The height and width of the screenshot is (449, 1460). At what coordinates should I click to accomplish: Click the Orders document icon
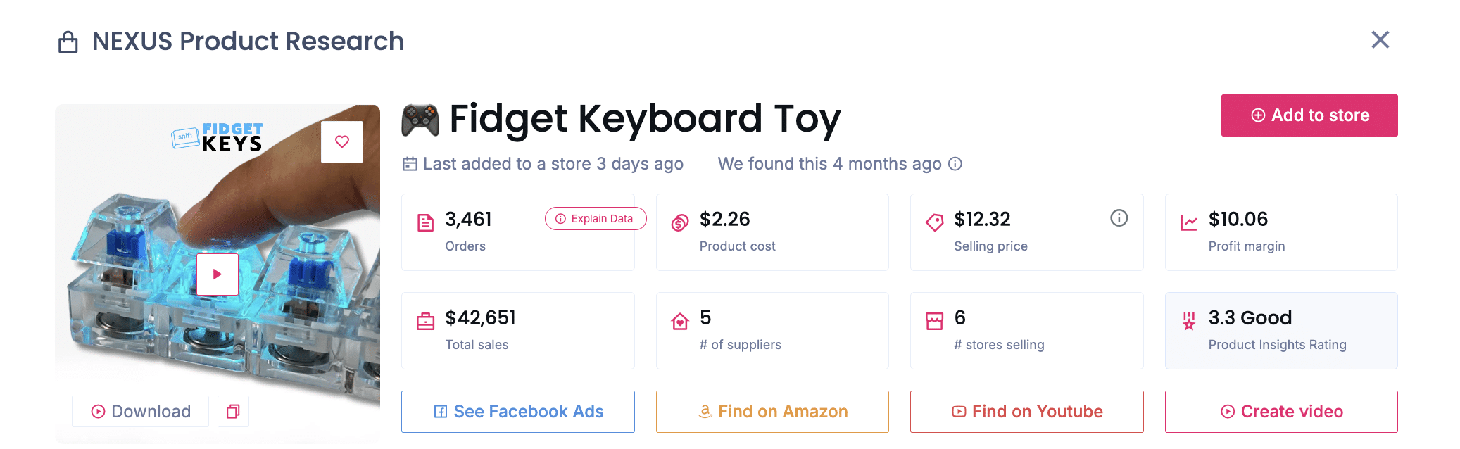coord(426,223)
